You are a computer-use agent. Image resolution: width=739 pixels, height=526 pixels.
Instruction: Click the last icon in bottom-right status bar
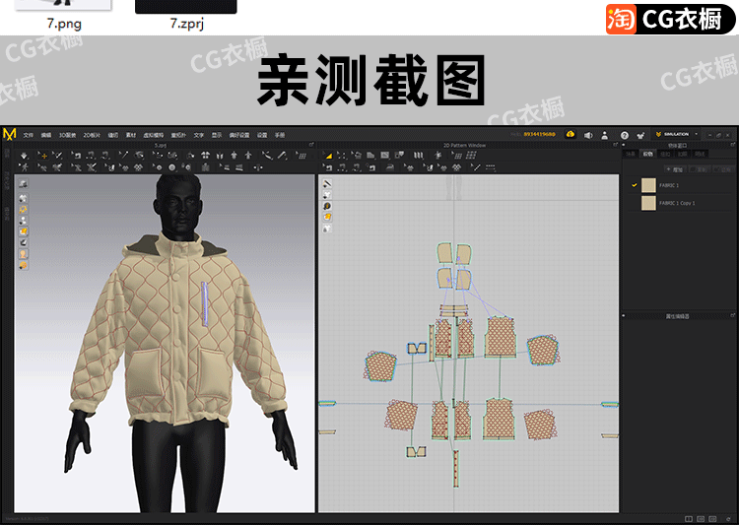[x=728, y=519]
